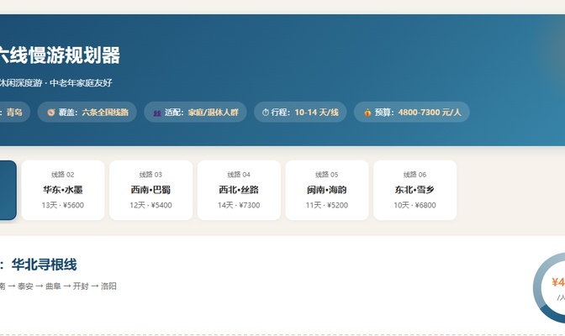Click the 线路 02 label
The image size is (565, 336).
(x=63, y=175)
